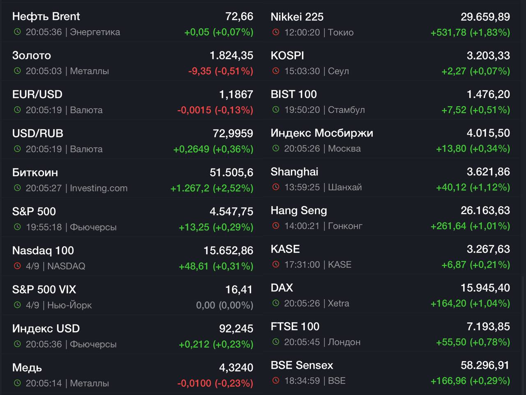Click the copper change -0,0100 (-0,23%)

(x=215, y=383)
